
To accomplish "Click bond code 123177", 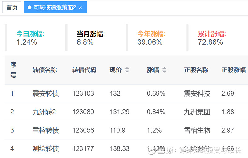I will pyautogui.click(x=83, y=149).
